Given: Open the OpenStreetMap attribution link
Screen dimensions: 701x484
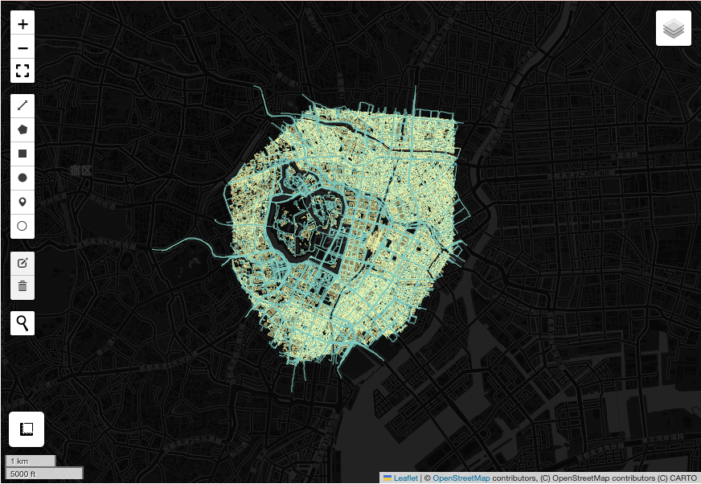Looking at the screenshot, I should (x=461, y=478).
